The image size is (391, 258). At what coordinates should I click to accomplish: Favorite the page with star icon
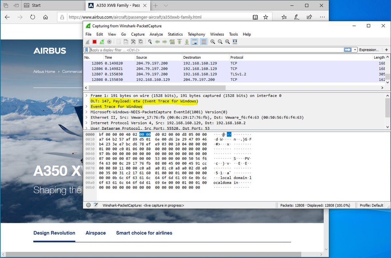click(x=266, y=17)
